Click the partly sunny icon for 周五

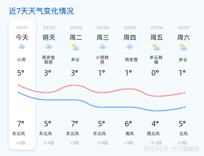(156, 47)
